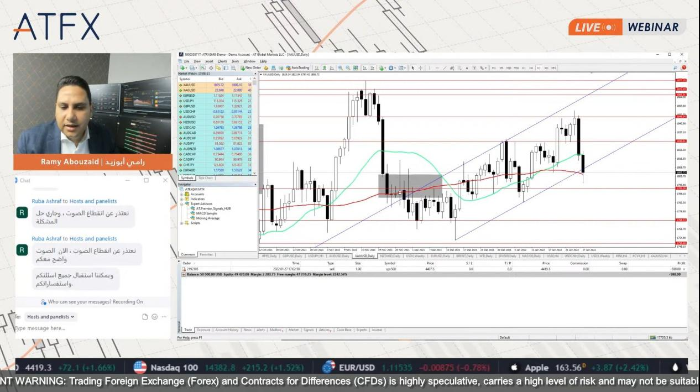Image resolution: width=700 pixels, height=392 pixels.
Task: Click the zoom out magnifier icon
Action: 348,67
